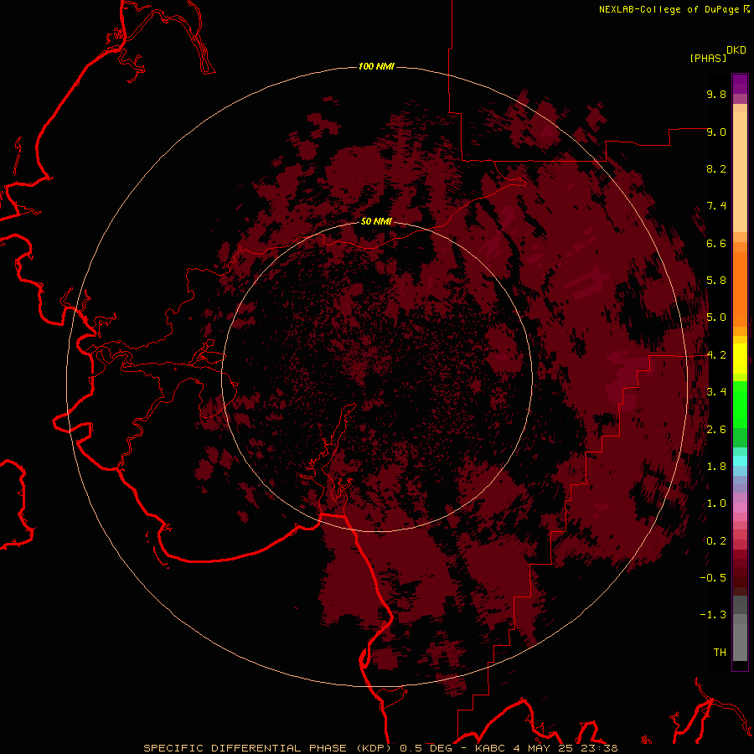Select the 5.8 value on the scale

coord(716,281)
